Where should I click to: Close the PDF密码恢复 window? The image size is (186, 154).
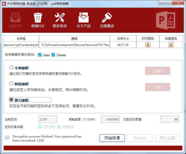178,2
